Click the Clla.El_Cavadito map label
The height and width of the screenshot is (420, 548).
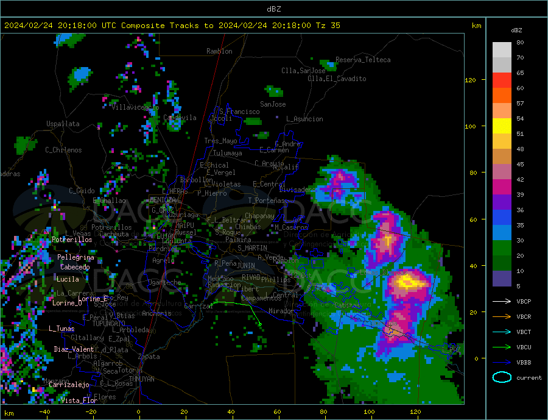point(337,79)
